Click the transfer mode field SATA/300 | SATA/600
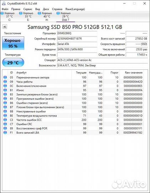The height and width of the screenshot is (193, 150). [77, 49]
